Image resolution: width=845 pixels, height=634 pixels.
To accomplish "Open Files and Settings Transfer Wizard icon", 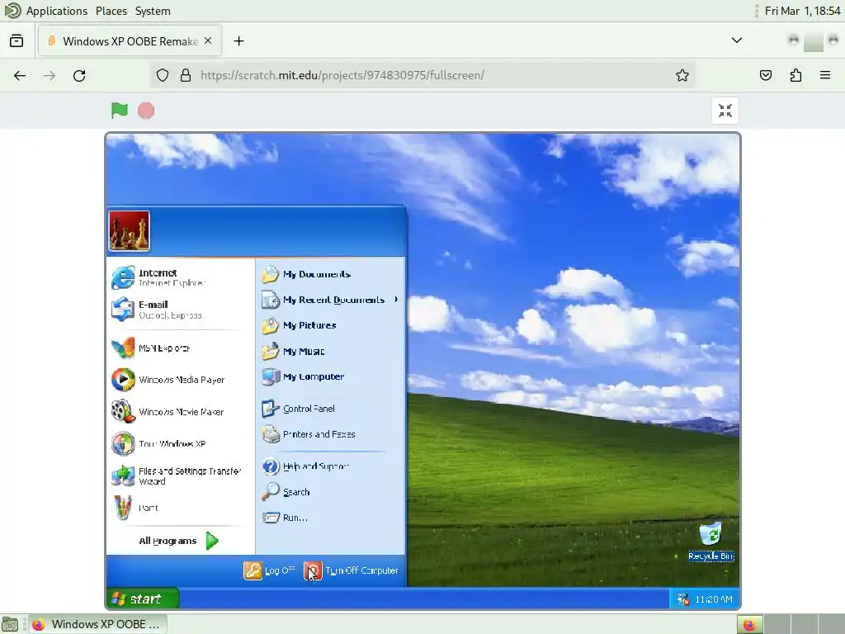I will [123, 475].
